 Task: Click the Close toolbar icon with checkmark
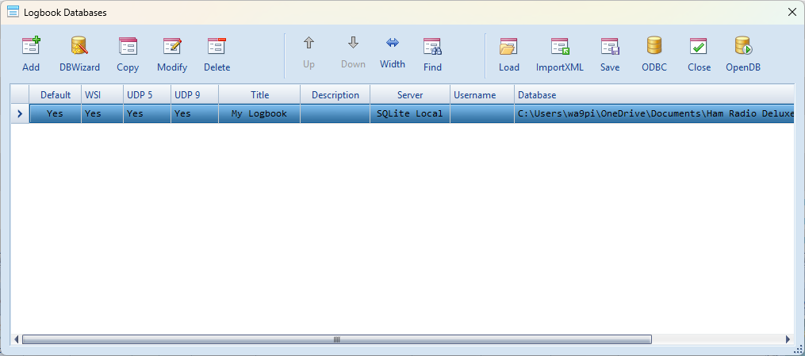click(x=699, y=46)
